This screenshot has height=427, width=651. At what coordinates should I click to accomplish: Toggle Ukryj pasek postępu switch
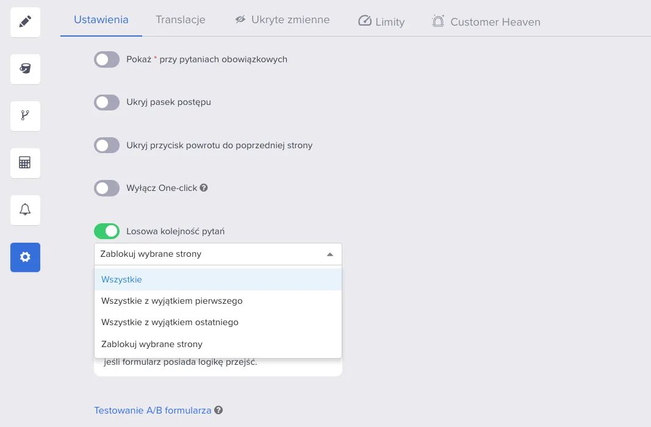(107, 102)
